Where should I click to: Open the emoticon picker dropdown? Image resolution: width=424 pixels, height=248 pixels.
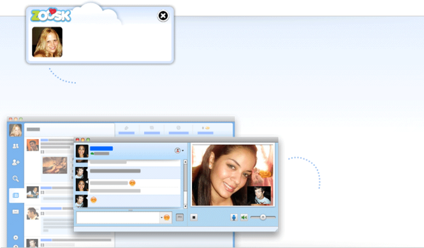coord(165,217)
